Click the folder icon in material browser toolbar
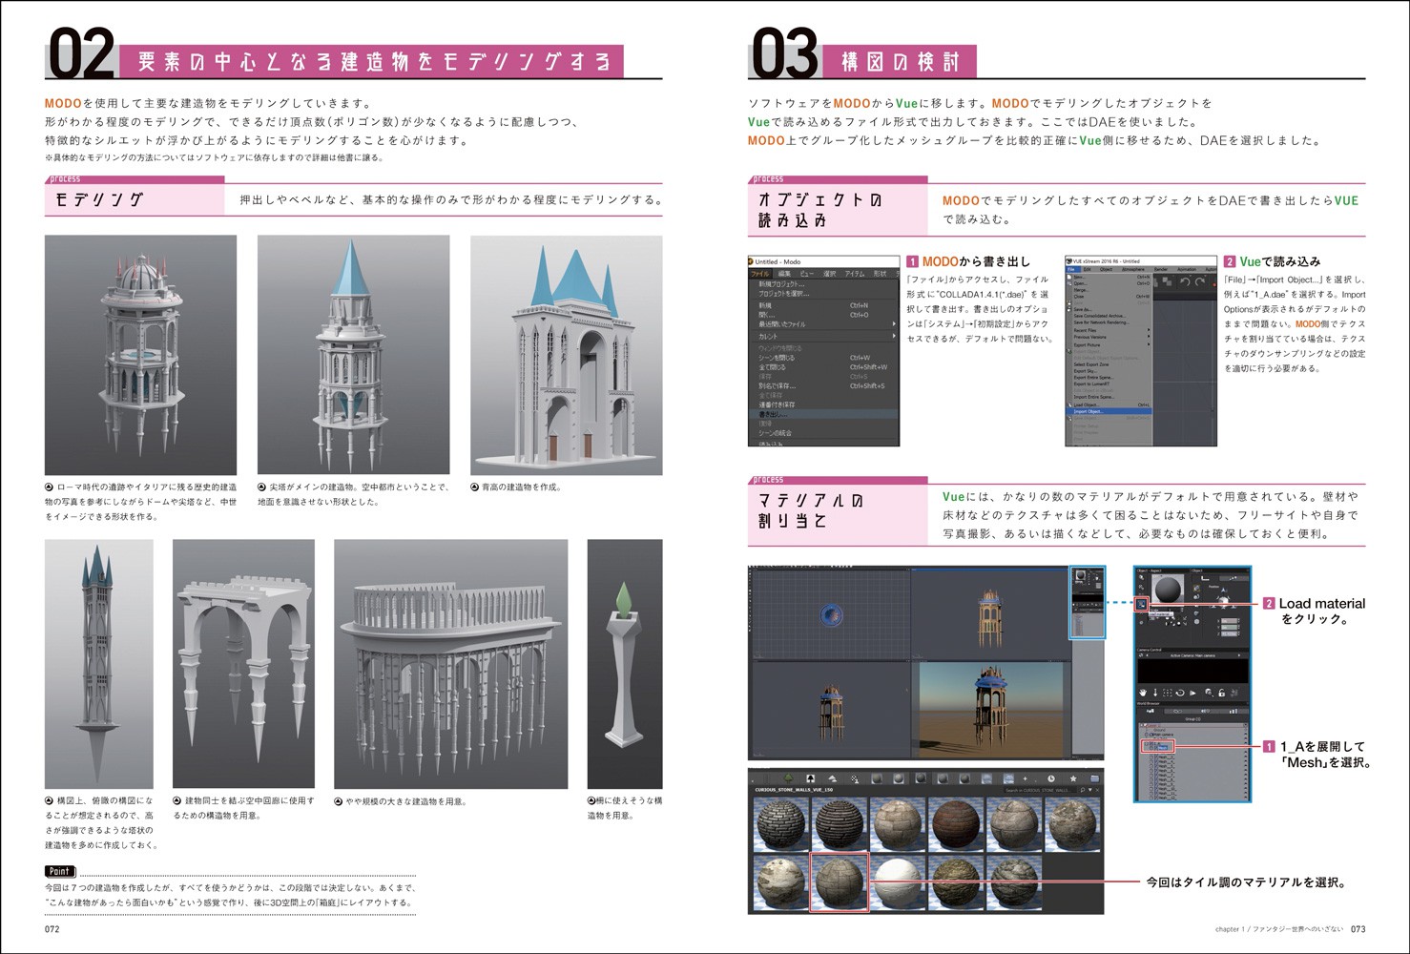The width and height of the screenshot is (1410, 954). tap(1094, 779)
